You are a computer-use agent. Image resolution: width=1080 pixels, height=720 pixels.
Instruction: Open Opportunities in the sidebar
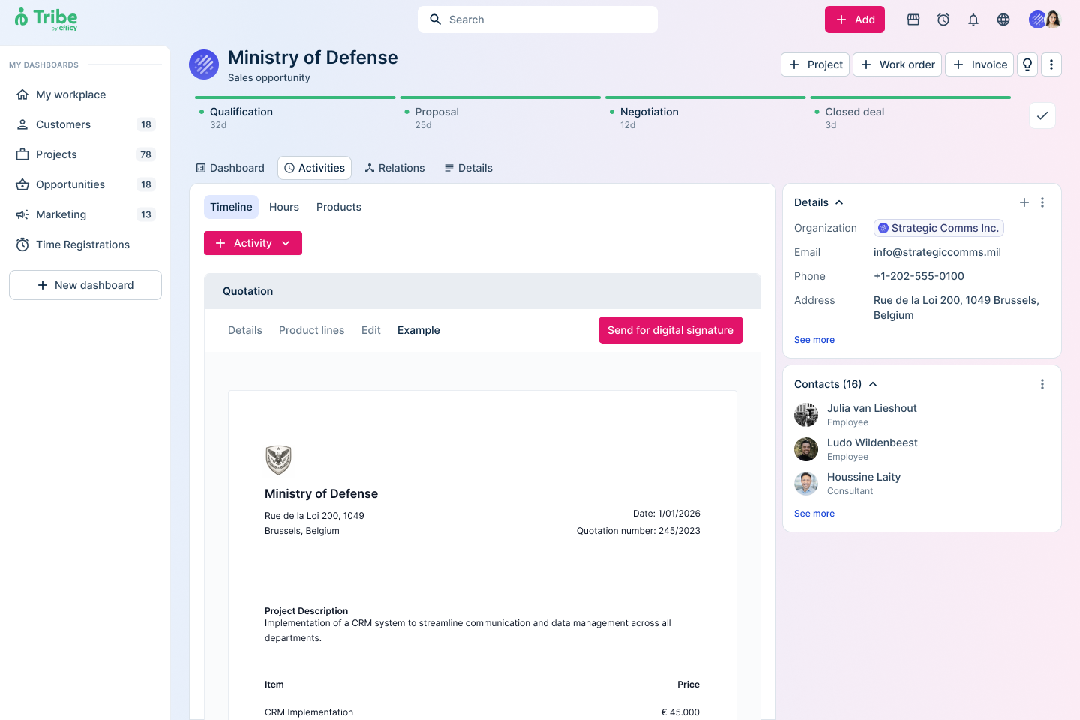tap(85, 184)
